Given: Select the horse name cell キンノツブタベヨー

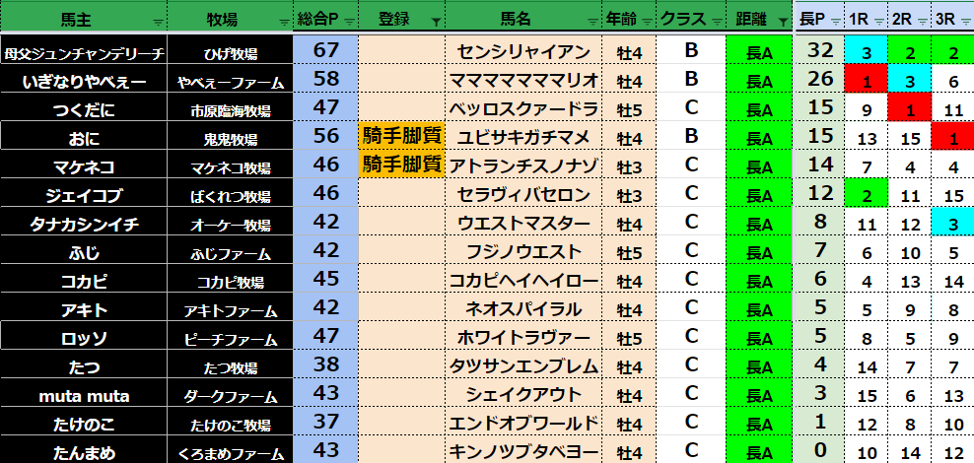Looking at the screenshot, I should coord(522,452).
